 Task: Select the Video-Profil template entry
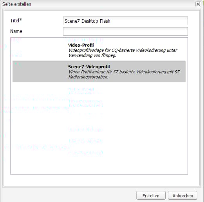coord(99,50)
